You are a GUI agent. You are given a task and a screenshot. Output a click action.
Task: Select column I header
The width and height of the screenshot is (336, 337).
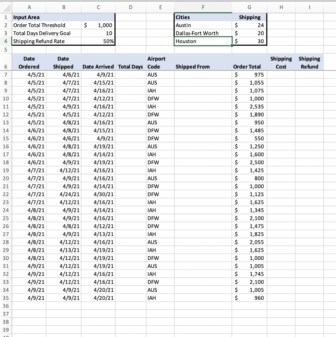click(x=309, y=7)
